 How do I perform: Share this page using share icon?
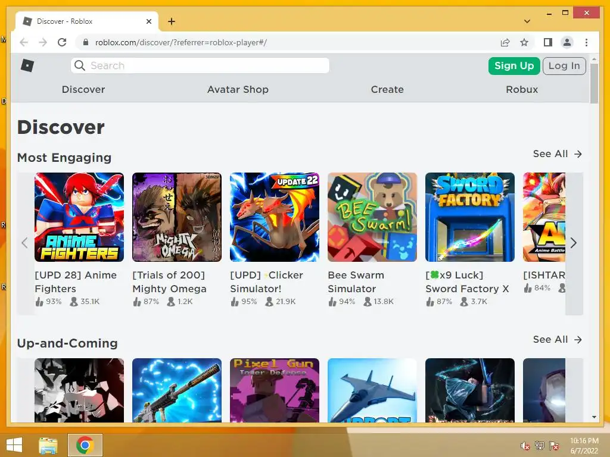pos(505,42)
